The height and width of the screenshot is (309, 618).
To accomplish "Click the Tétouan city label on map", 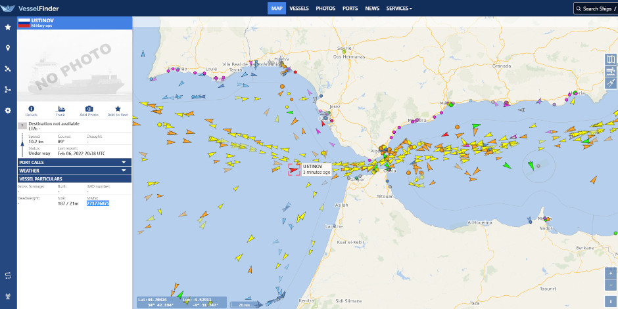I will (x=385, y=197).
